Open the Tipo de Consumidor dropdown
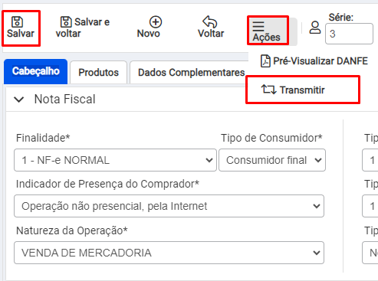 pyautogui.click(x=272, y=160)
